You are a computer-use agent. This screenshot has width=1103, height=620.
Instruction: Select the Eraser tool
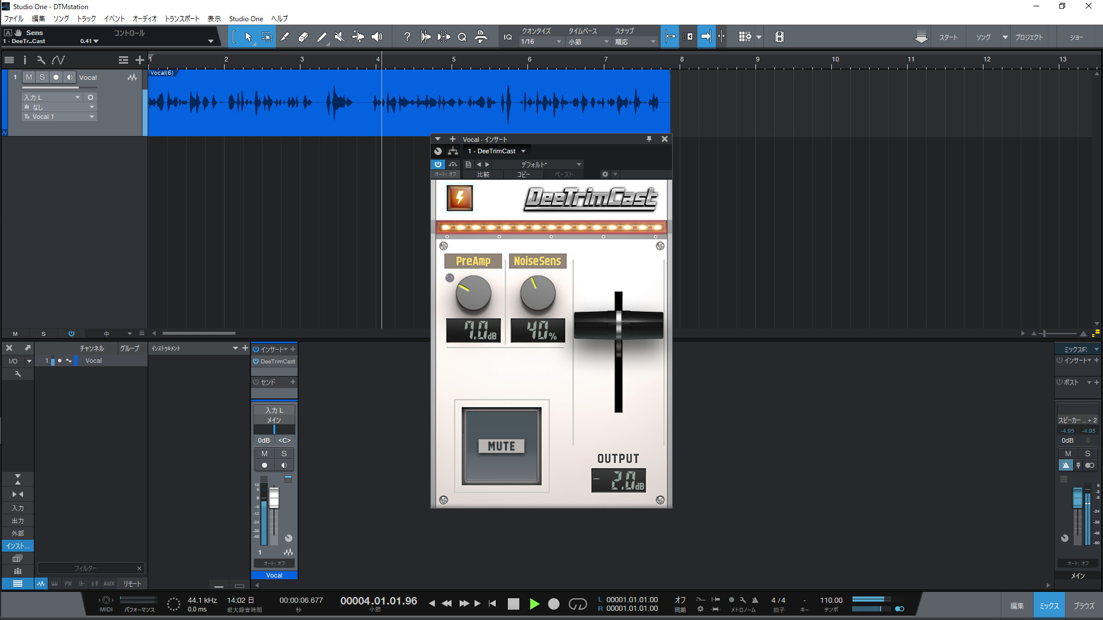click(303, 37)
